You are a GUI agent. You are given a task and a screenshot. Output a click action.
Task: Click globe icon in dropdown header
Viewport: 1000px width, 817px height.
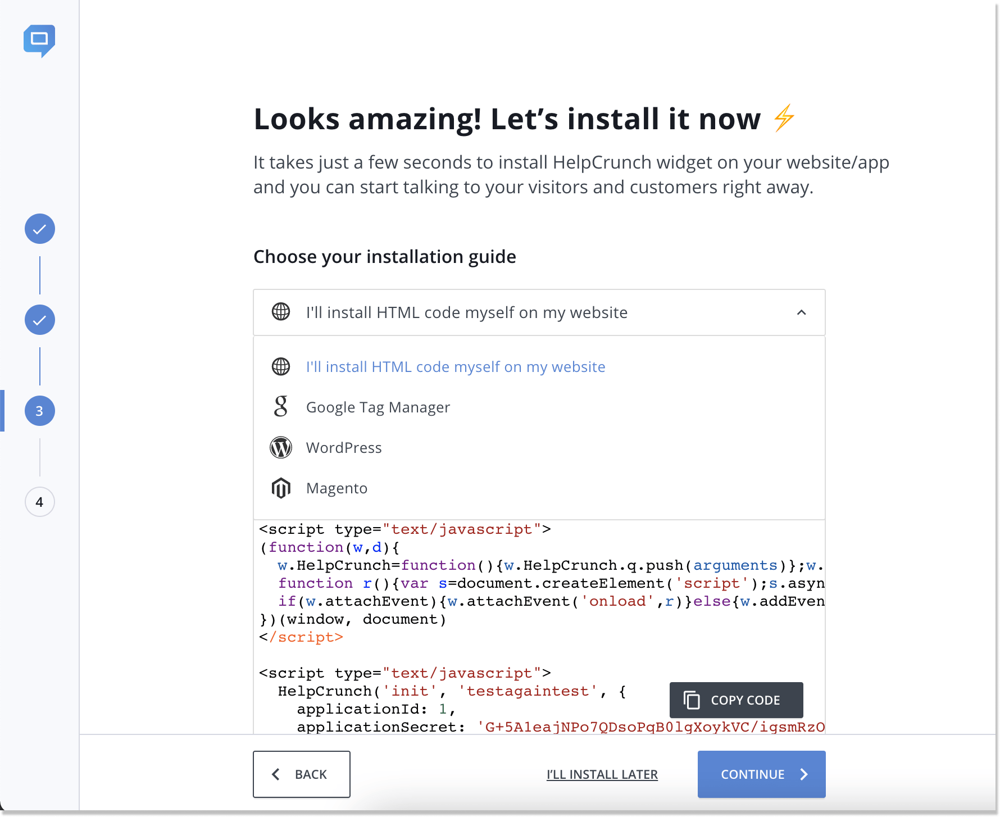click(x=281, y=311)
